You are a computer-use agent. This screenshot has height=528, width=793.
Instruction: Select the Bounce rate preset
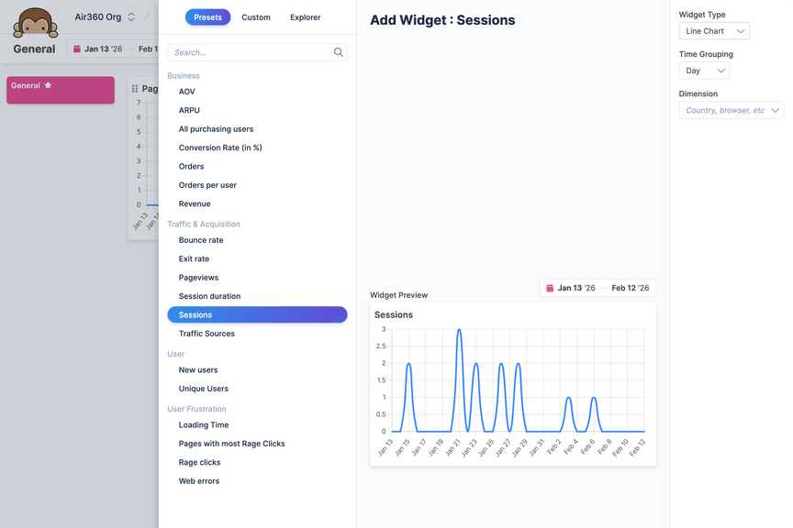pos(201,240)
